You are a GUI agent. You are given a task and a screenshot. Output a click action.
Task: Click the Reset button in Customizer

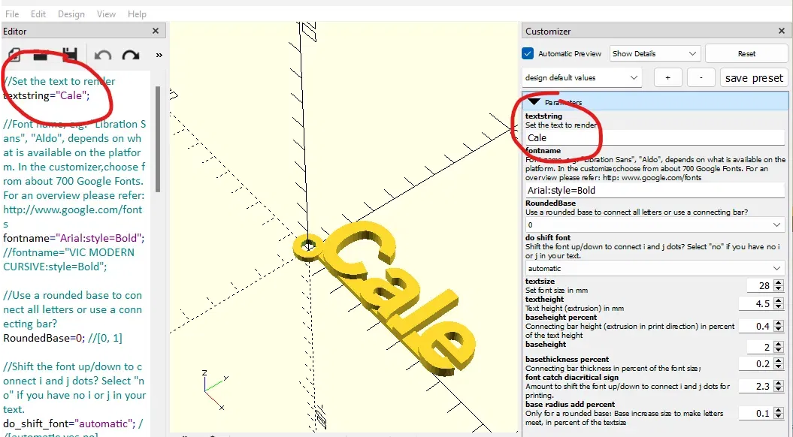coord(746,53)
